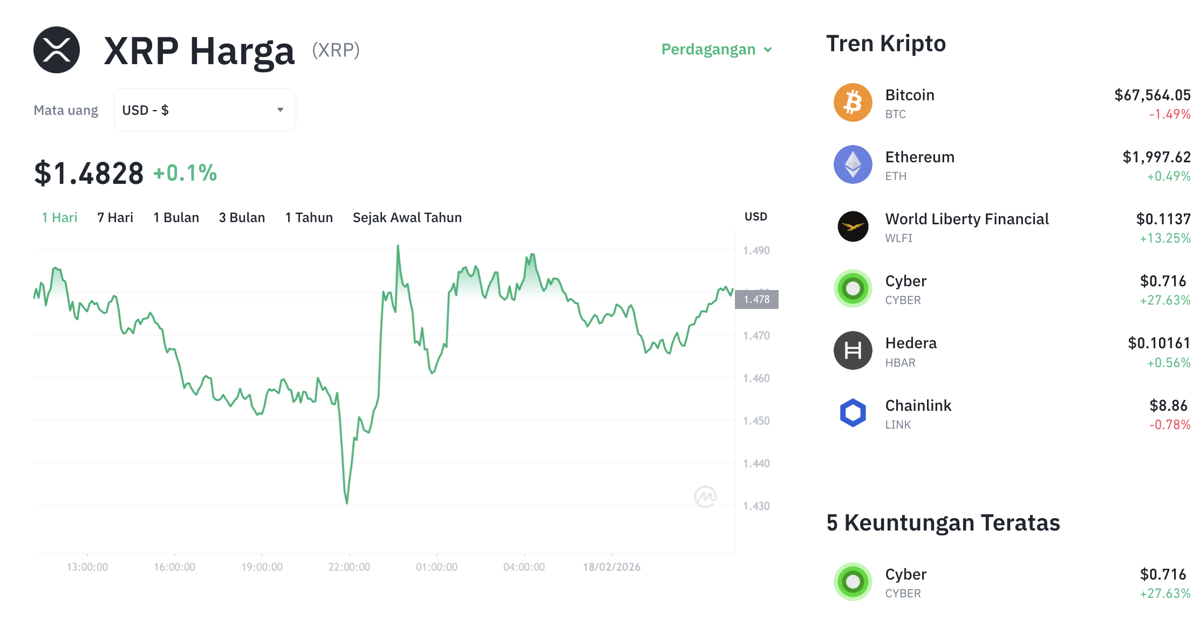Click the +0.1% change indicator
Screen dimensions: 1200x620
click(184, 174)
